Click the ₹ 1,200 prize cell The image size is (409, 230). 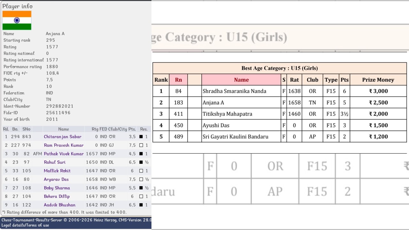tap(378, 136)
